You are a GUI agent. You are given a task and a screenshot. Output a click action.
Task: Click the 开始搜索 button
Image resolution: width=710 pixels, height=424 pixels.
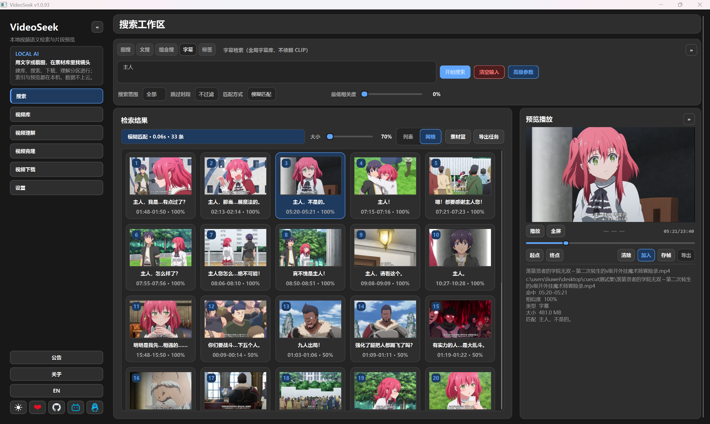click(x=455, y=72)
